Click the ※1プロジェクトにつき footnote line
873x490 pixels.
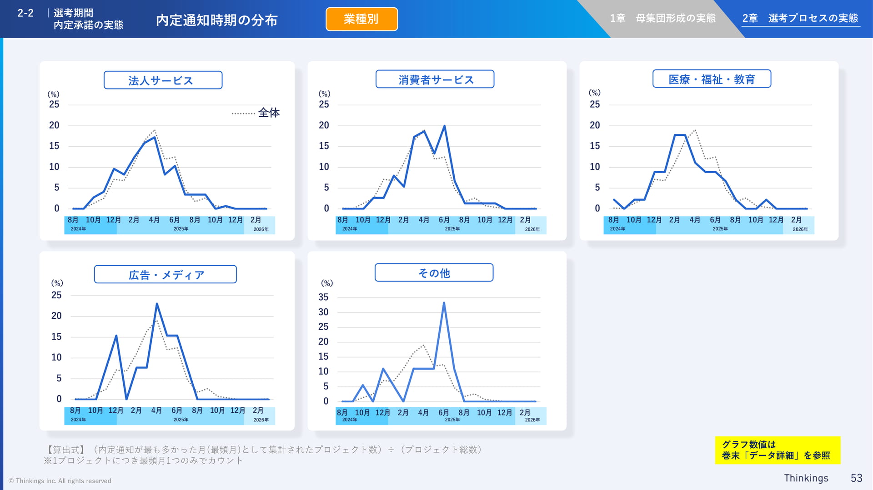tap(143, 460)
